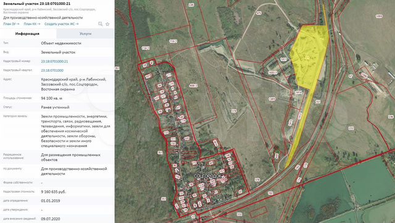Click parcel label '1494' on the map
Image resolution: width=395 pixels, height=223 pixels.
tap(298, 93)
